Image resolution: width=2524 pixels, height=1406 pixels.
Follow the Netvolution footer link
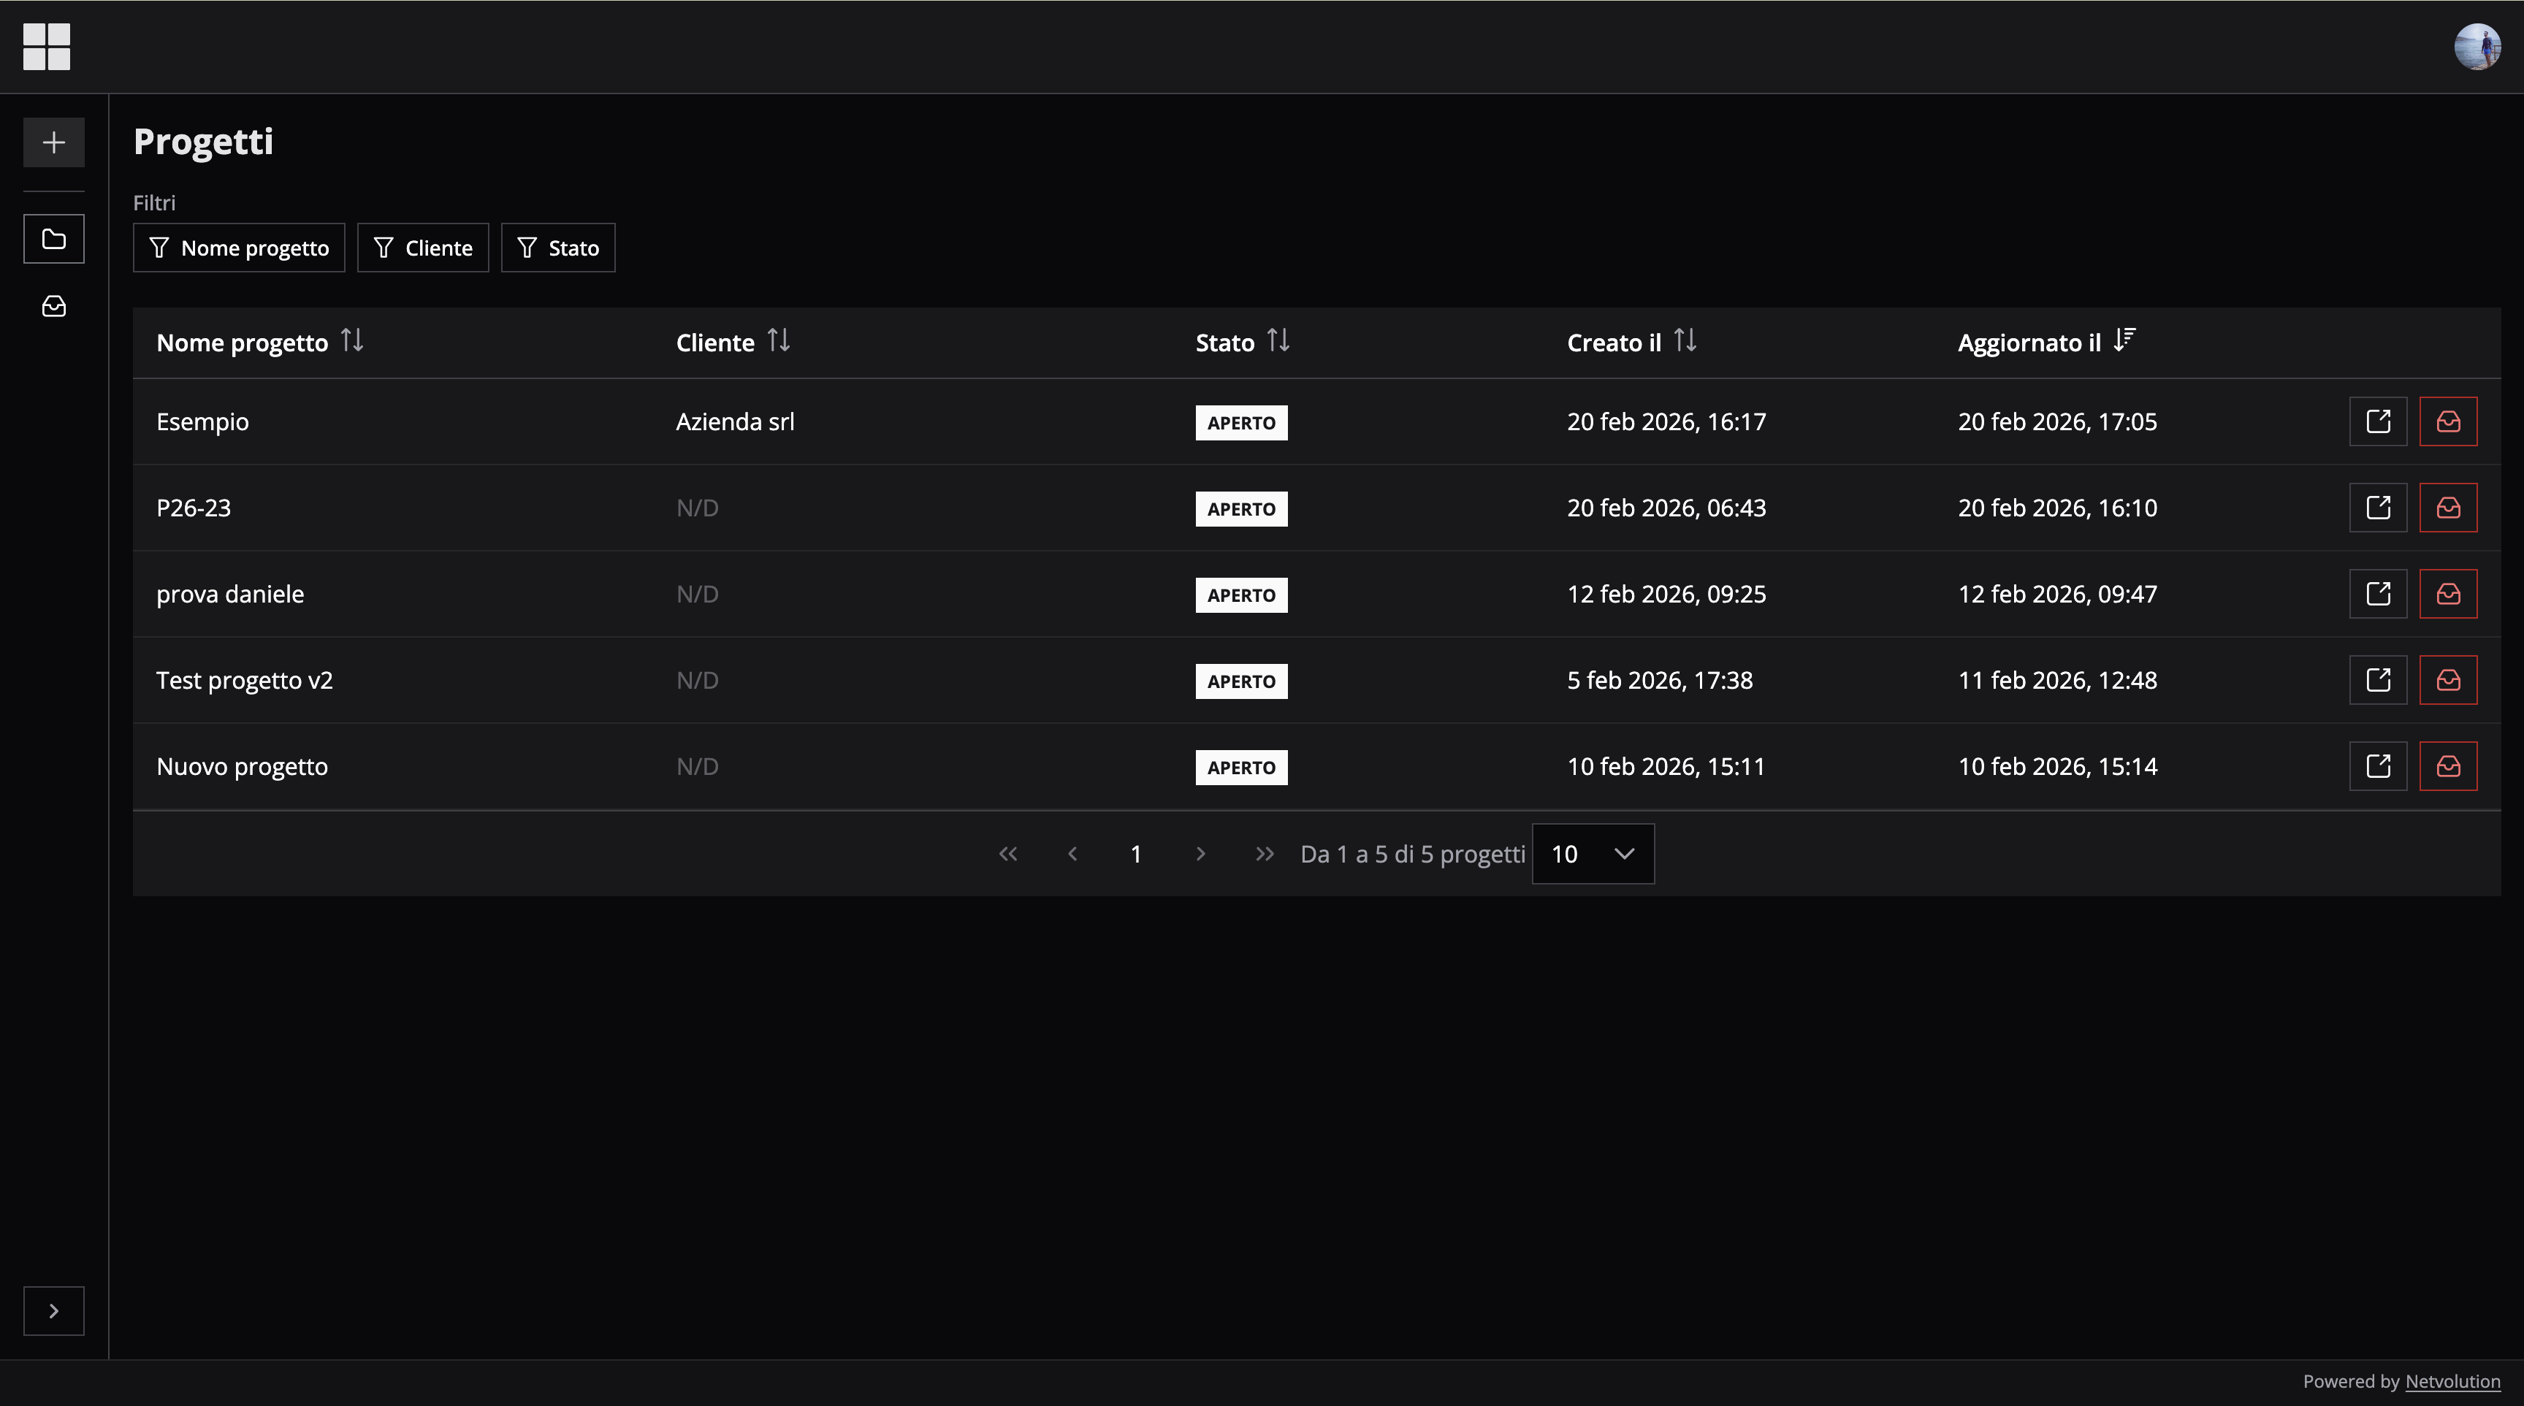coord(2452,1381)
